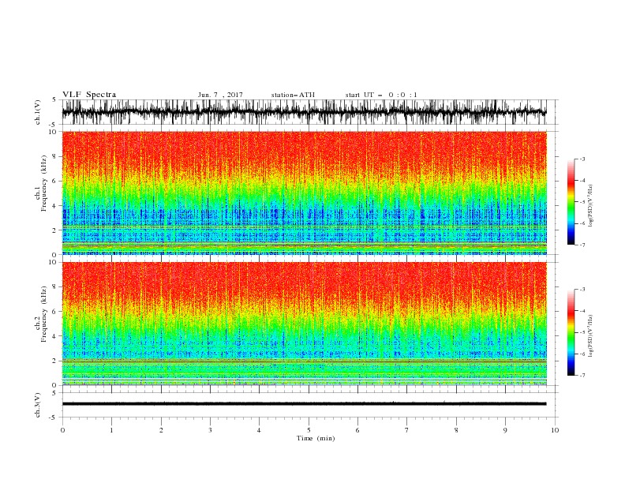This screenshot has height=483, width=625.
Task: Click the ch.1 spectrogram panel
Action: [304, 193]
